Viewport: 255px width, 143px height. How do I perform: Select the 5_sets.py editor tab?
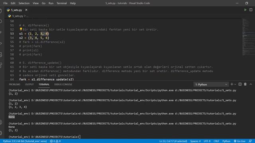point(16,10)
